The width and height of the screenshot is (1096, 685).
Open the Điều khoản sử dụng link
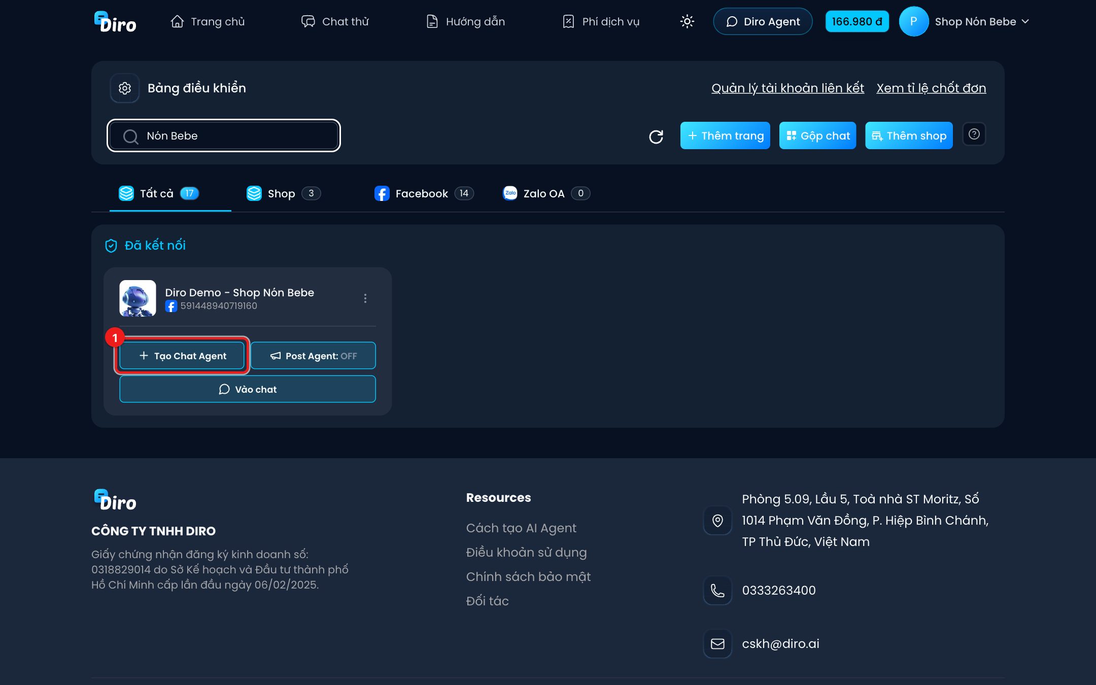pos(526,553)
